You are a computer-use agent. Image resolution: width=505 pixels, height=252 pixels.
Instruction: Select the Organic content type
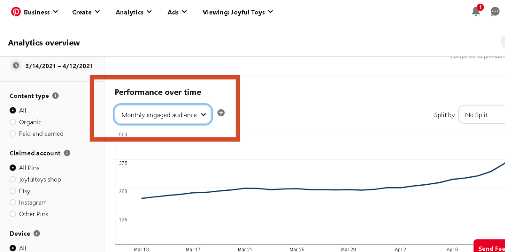[13, 122]
